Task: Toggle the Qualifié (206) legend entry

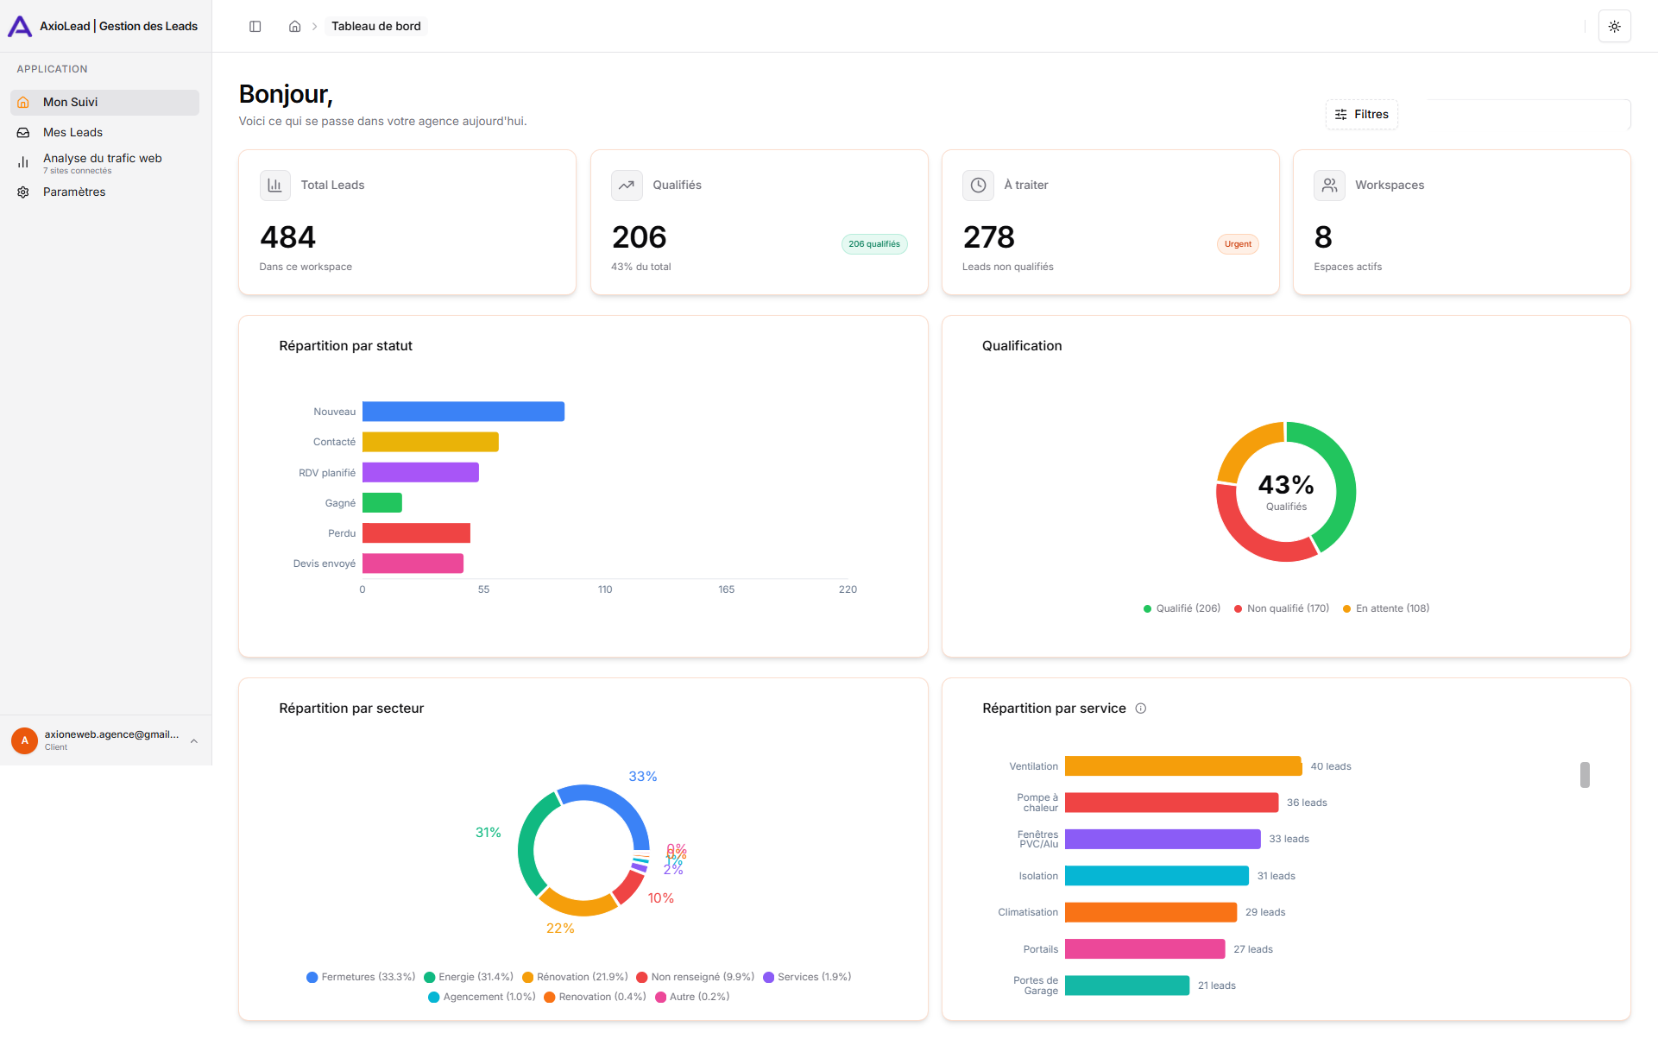Action: [1181, 608]
